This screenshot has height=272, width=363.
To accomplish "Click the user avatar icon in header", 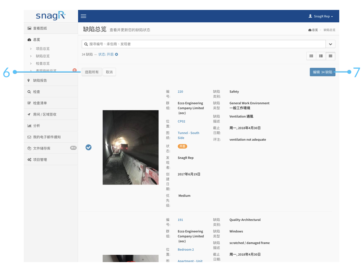I will click(311, 16).
